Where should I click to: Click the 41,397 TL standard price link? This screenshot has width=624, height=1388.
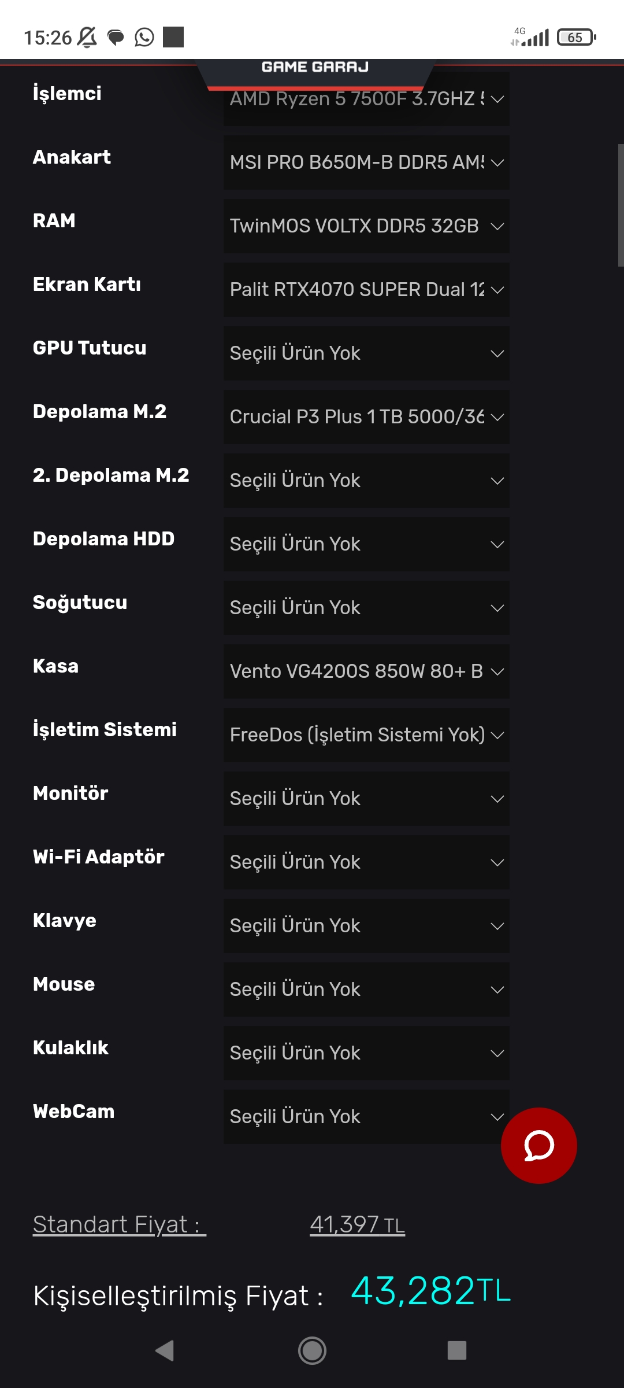[x=357, y=1224]
